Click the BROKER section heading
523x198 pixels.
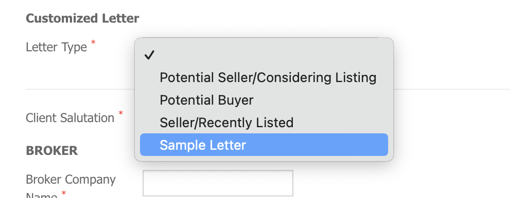coord(51,151)
